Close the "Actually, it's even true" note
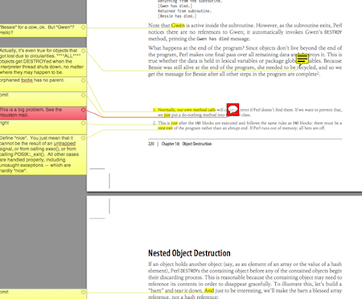The image size is (362, 299). (84, 51)
